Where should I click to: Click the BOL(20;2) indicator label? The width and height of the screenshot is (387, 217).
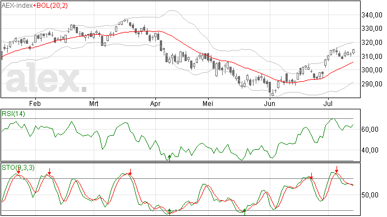[x=52, y=6]
